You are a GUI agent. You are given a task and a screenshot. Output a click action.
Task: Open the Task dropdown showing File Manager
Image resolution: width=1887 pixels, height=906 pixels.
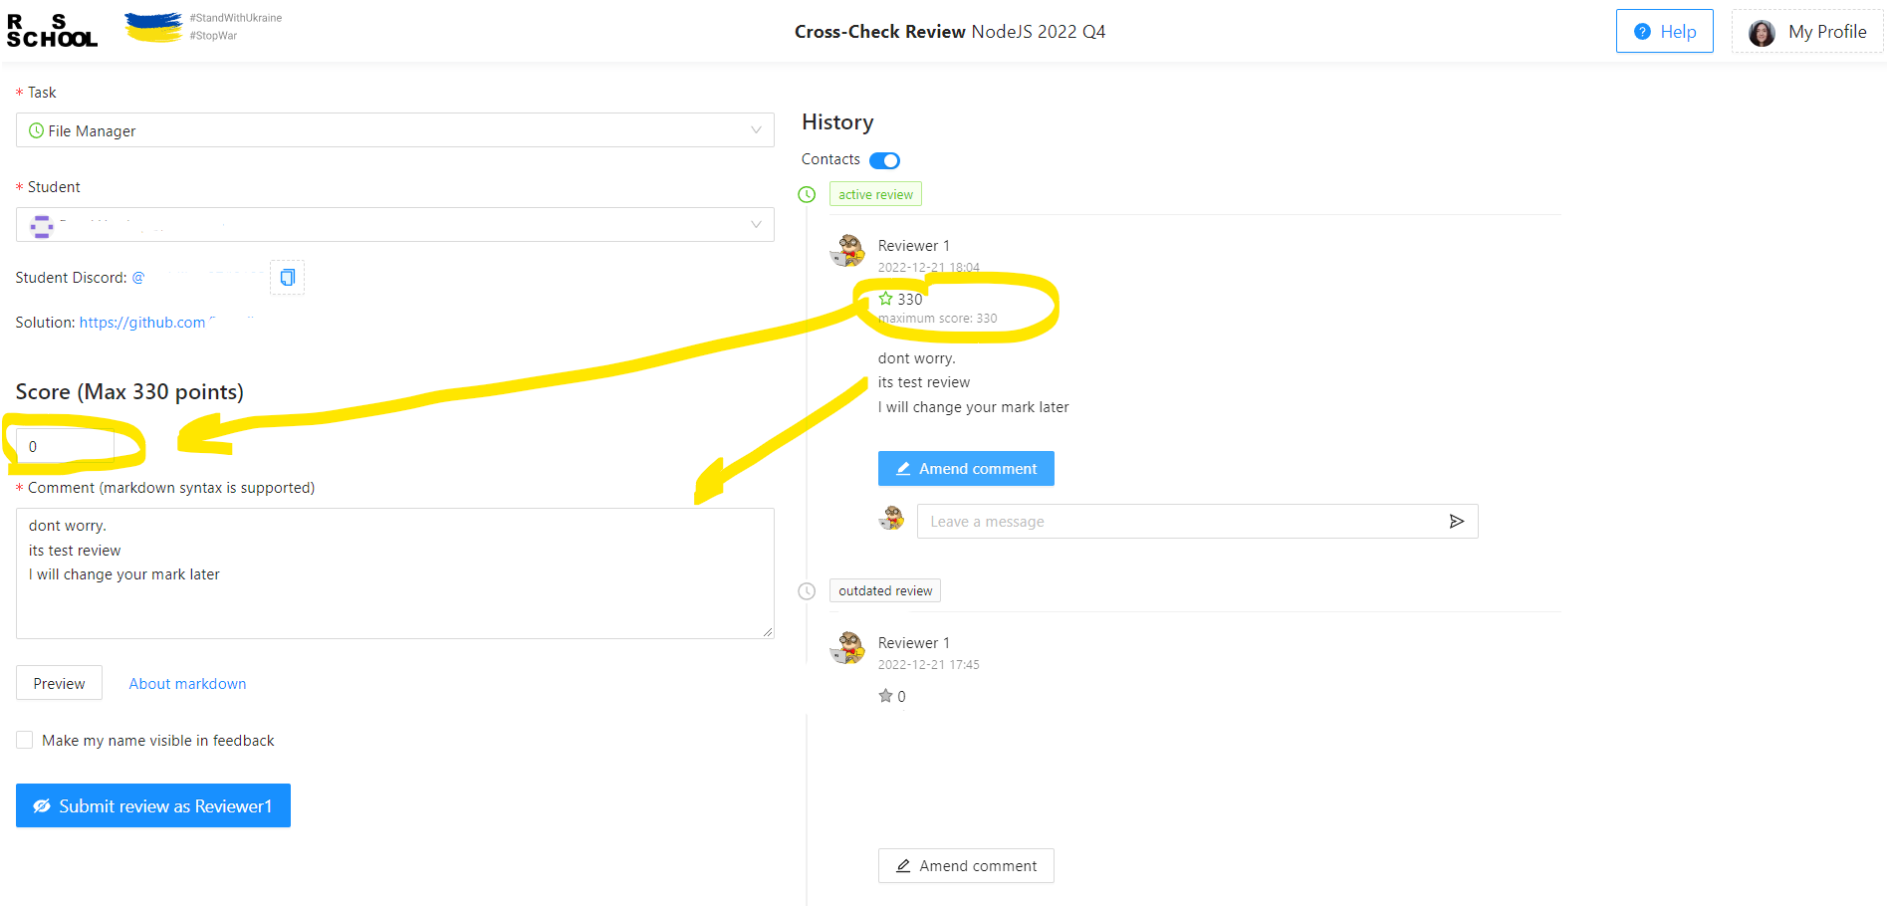pos(394,129)
